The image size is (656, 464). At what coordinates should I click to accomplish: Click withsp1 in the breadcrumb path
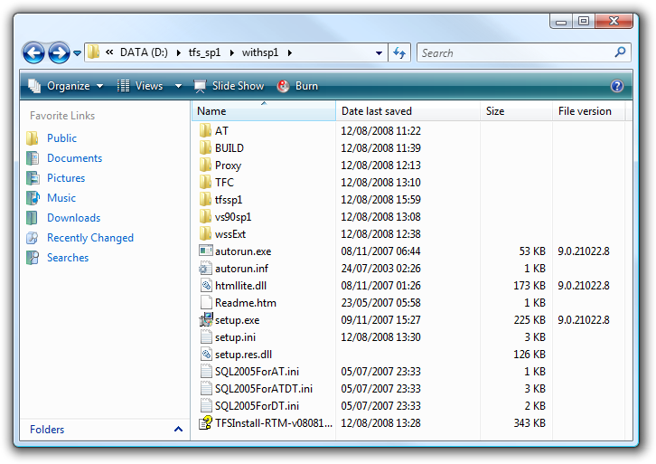(x=260, y=52)
